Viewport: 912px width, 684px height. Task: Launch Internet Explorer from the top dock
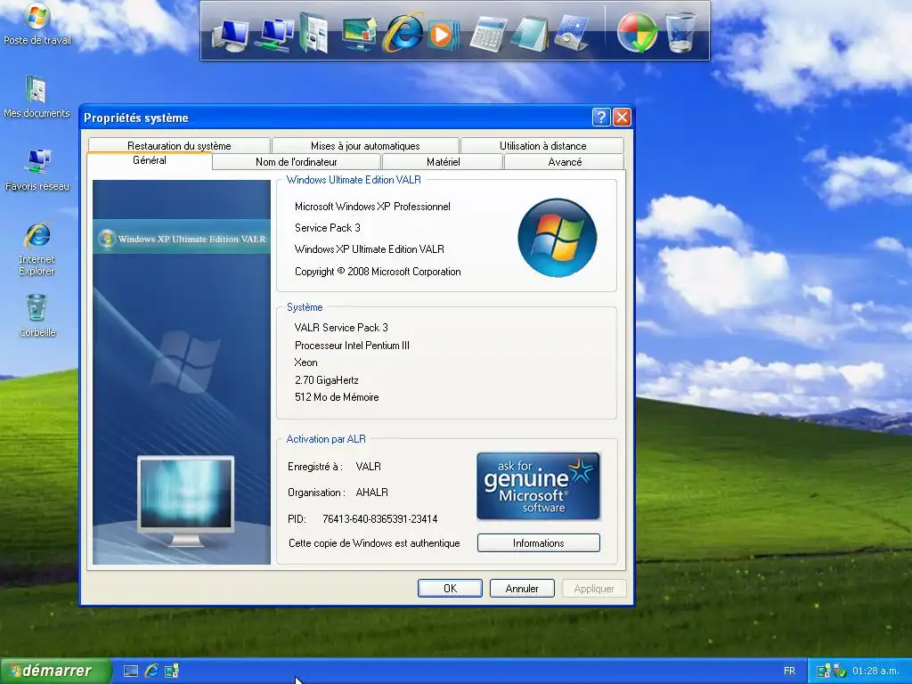402,32
